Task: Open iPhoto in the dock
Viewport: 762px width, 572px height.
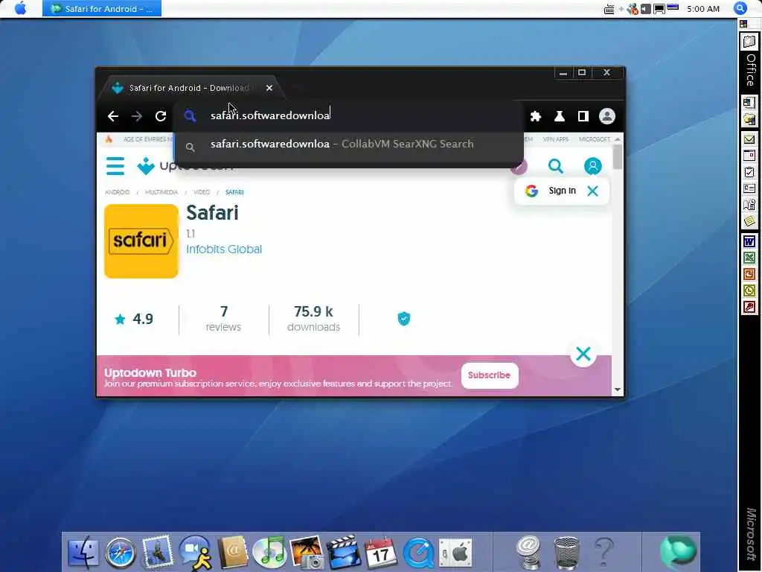Action: [307, 552]
